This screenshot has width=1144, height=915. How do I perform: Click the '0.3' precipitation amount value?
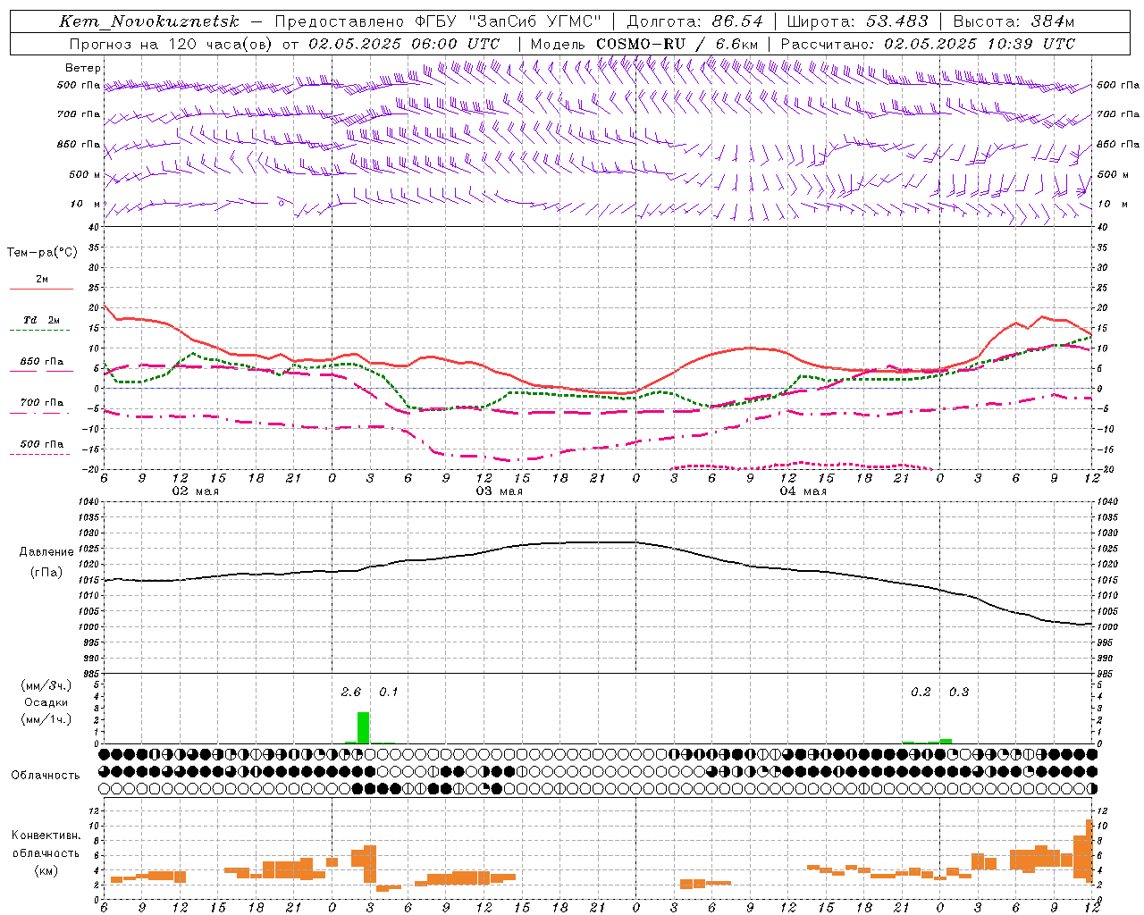tap(959, 693)
